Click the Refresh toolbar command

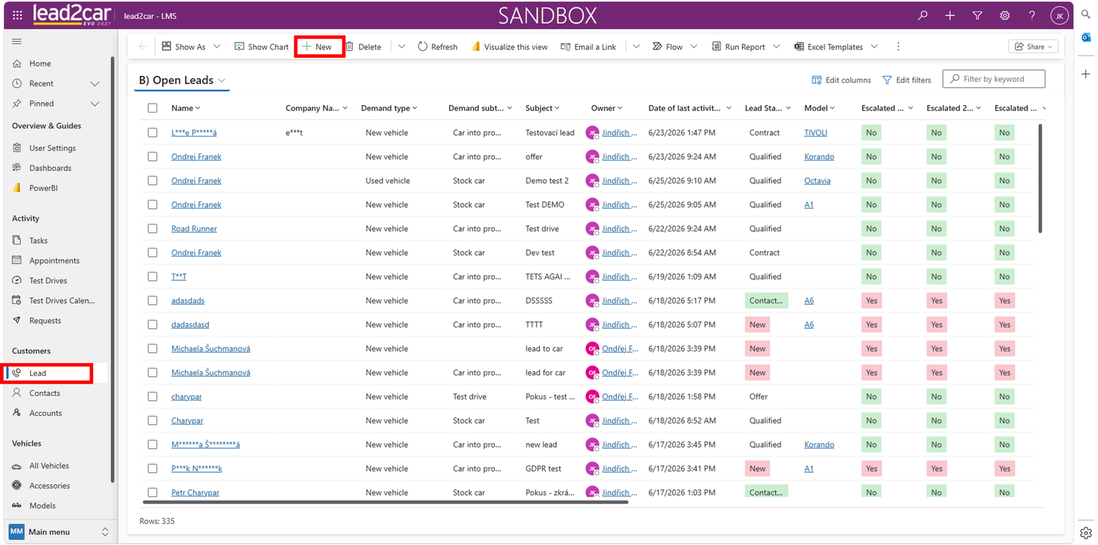[437, 47]
